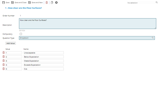
Task: Click the Save and Close icon
Action: pos(12,3)
